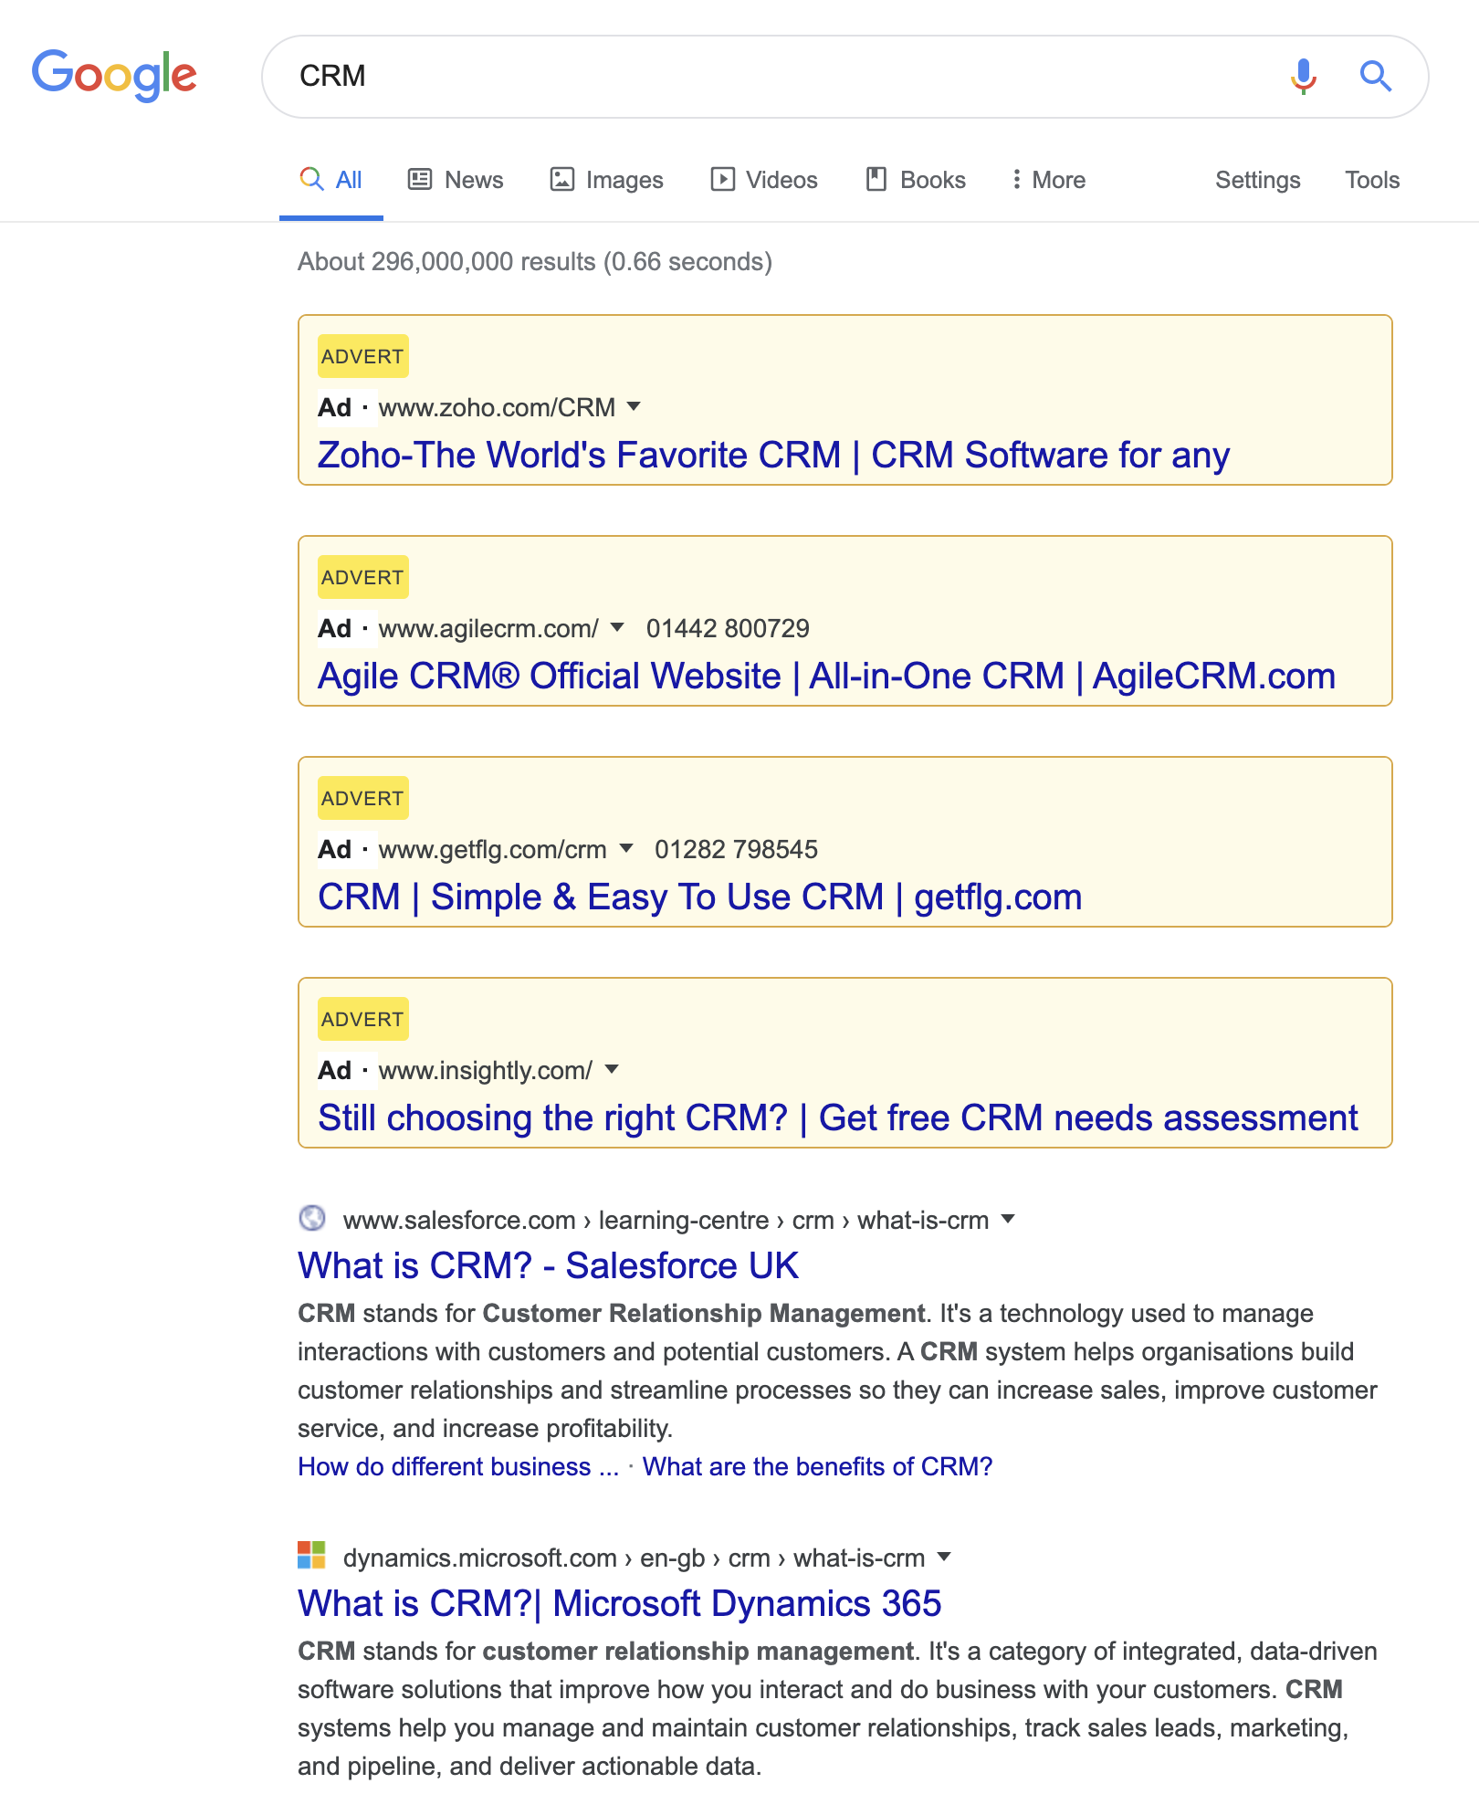Click 'About 296,000,000 results' stats text
Viewport: 1479px width, 1815px height.
(x=535, y=262)
